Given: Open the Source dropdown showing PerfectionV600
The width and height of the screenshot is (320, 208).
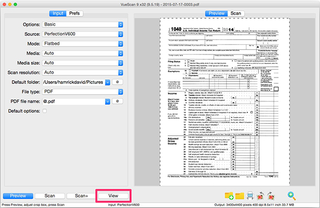Looking at the screenshot, I should coord(83,34).
